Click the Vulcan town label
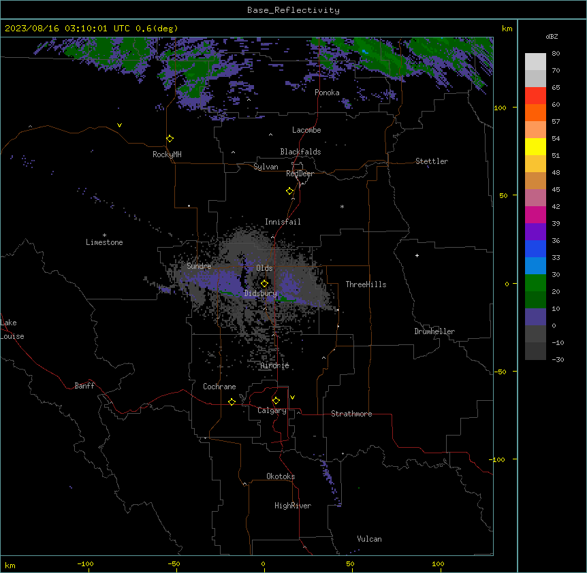 370,539
